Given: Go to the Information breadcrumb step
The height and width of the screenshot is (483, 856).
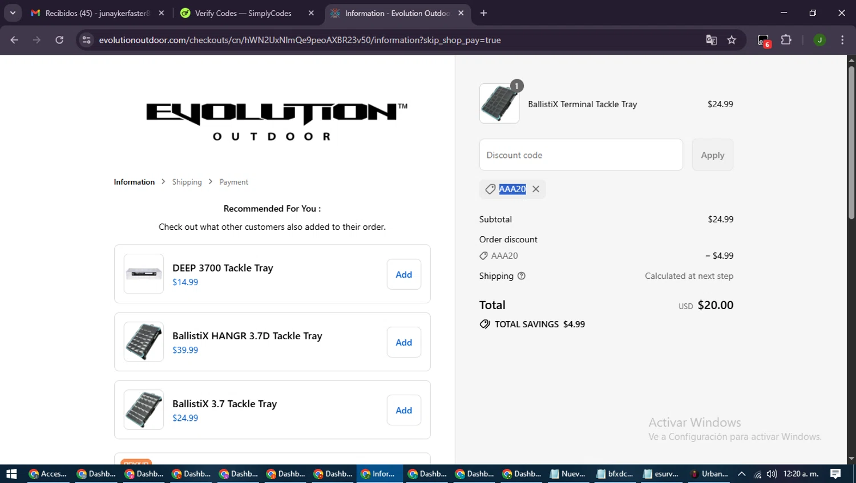Looking at the screenshot, I should pyautogui.click(x=134, y=182).
